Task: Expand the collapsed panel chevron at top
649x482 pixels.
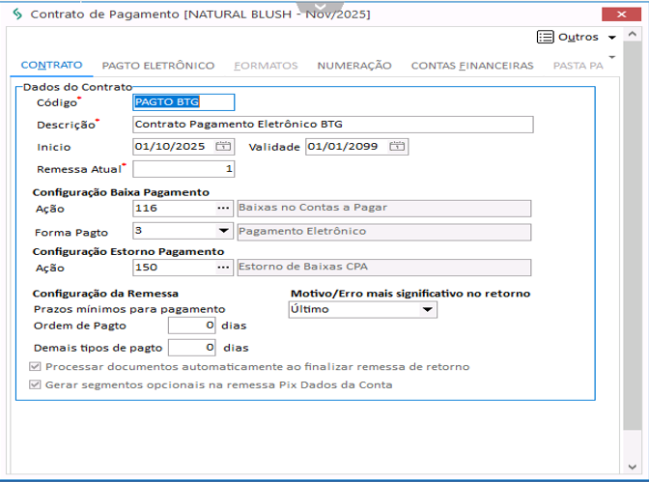Action: coord(321,7)
